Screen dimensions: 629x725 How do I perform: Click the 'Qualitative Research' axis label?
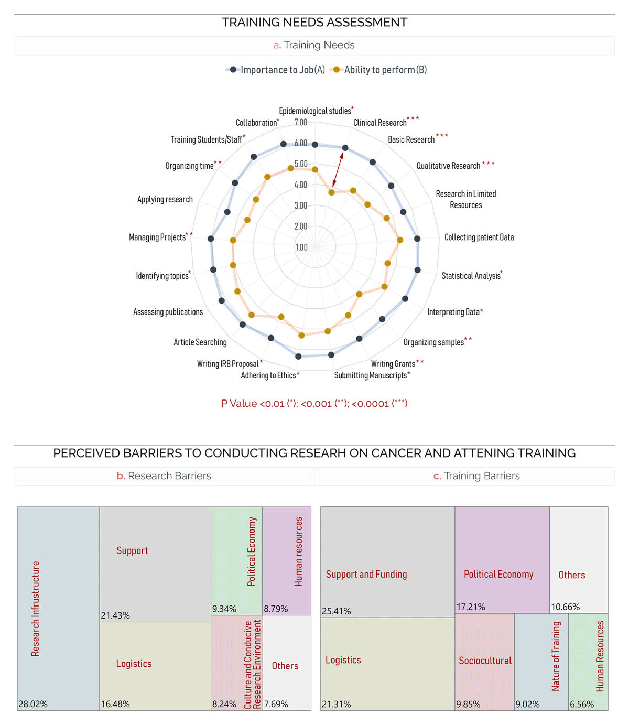[448, 166]
